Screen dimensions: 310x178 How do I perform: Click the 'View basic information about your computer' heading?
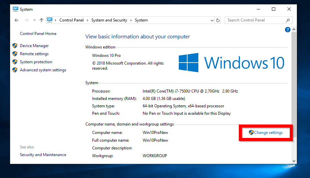click(x=138, y=37)
